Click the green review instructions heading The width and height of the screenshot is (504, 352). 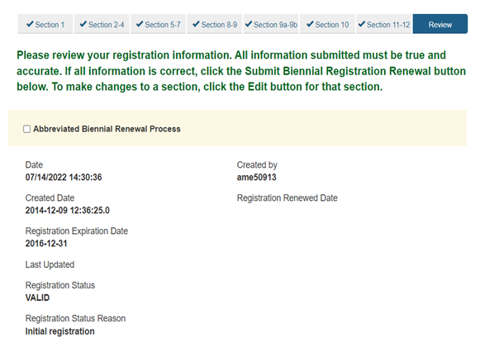click(x=241, y=71)
